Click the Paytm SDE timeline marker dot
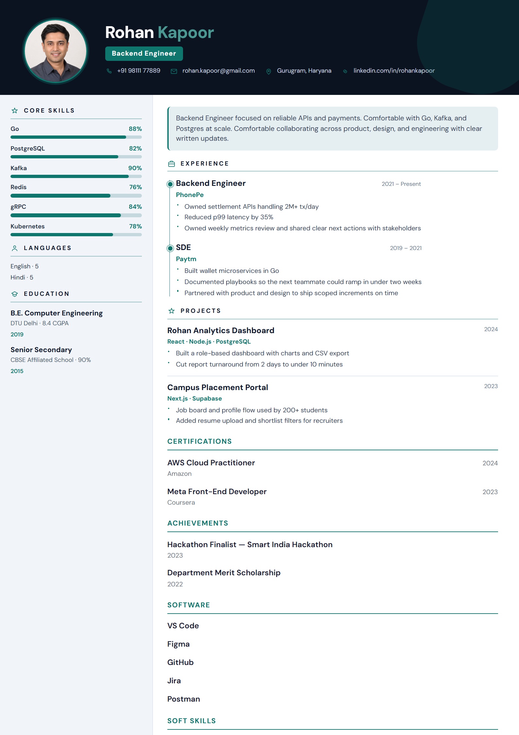519x735 pixels. click(x=170, y=248)
